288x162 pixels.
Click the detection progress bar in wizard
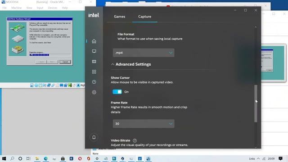pos(50,55)
